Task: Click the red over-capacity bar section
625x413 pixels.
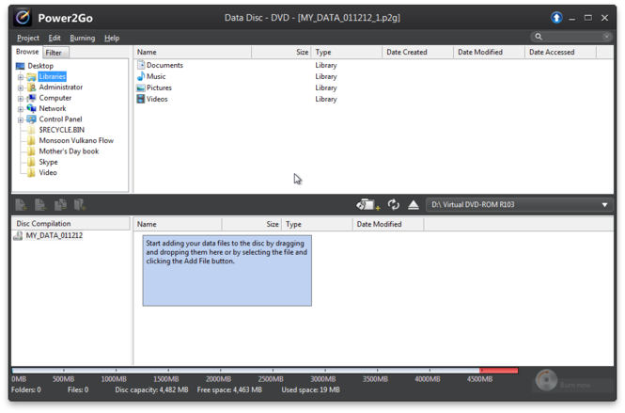Action: tap(499, 371)
